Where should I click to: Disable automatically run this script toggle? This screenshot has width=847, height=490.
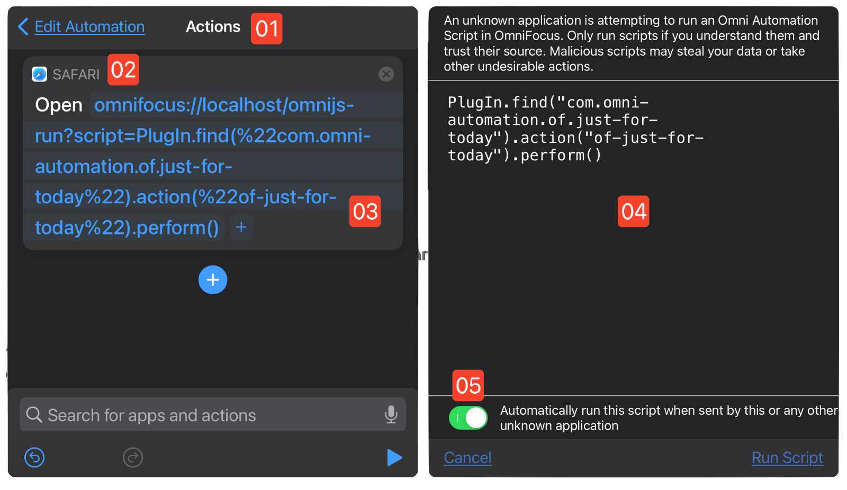(x=468, y=418)
